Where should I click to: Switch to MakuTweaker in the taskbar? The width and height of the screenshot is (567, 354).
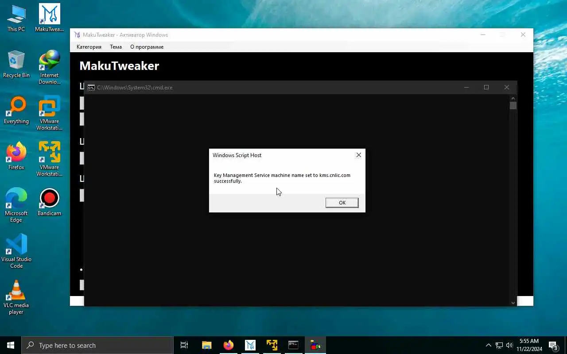tap(250, 345)
